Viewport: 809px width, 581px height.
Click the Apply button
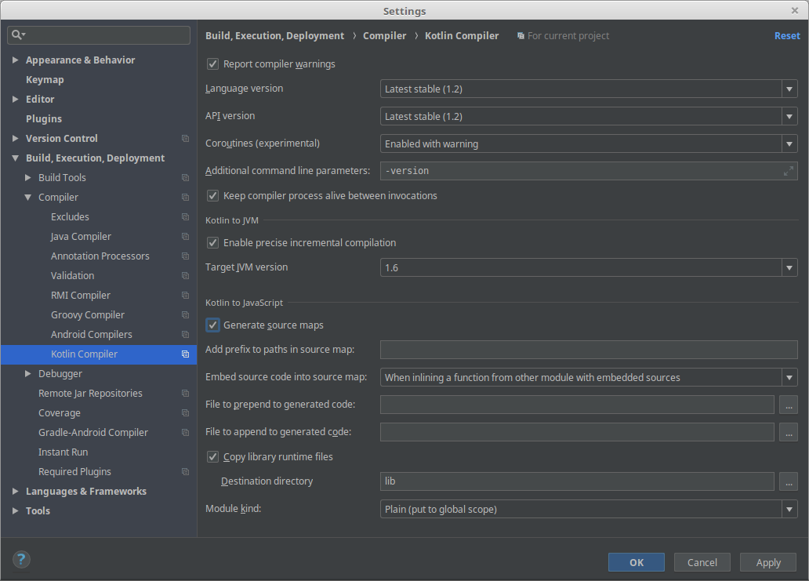pyautogui.click(x=768, y=562)
